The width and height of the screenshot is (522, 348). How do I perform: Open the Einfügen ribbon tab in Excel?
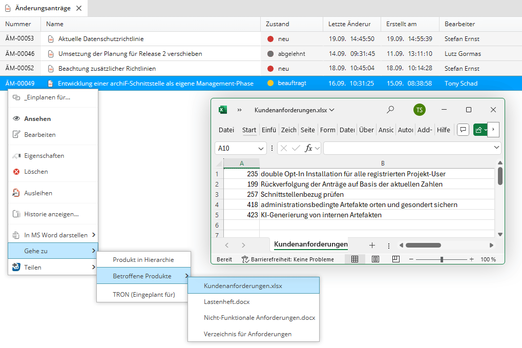pos(269,130)
